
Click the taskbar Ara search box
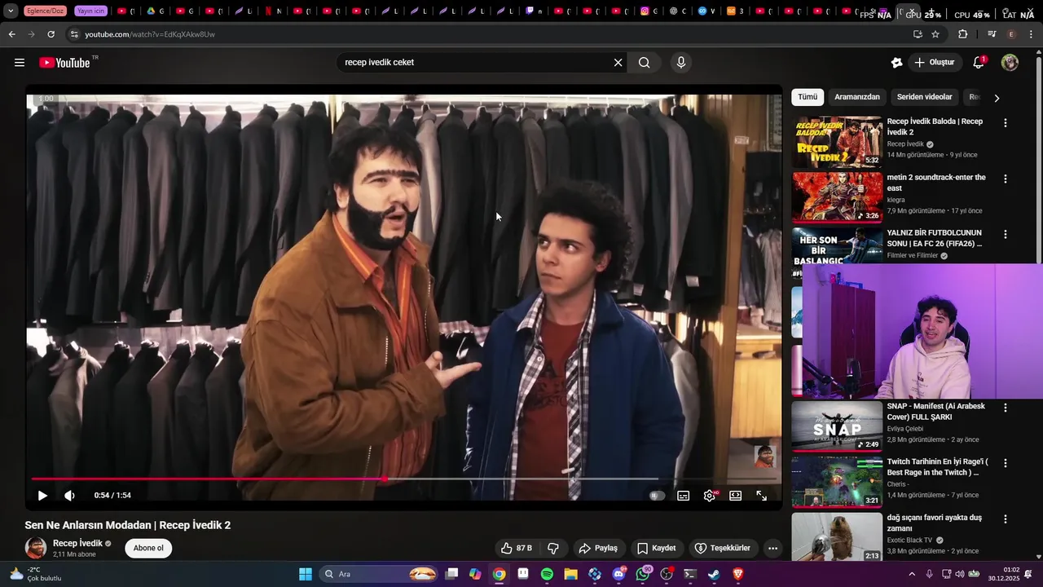click(x=378, y=574)
